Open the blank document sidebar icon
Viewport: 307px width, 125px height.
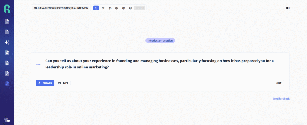(7, 32)
